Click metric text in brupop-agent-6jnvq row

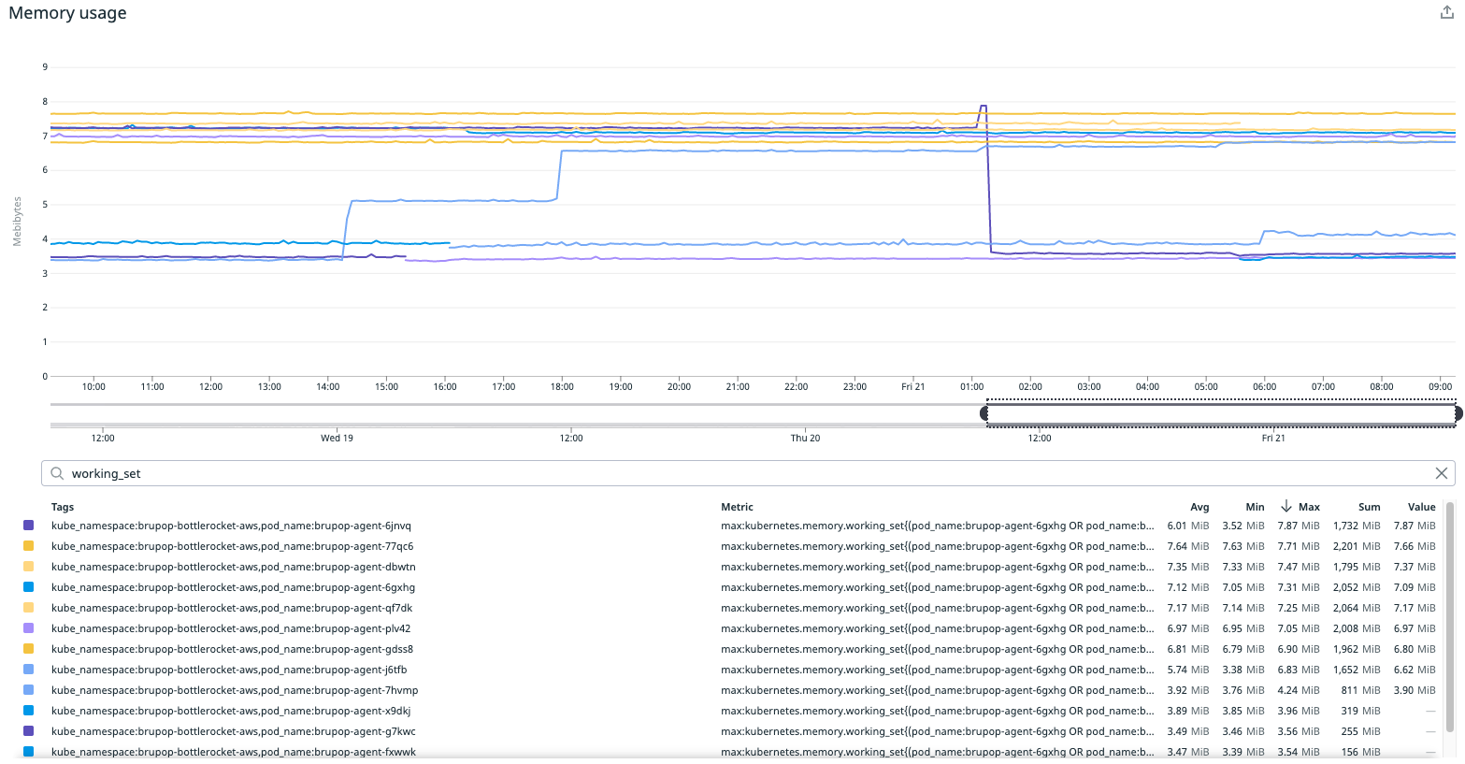[938, 526]
